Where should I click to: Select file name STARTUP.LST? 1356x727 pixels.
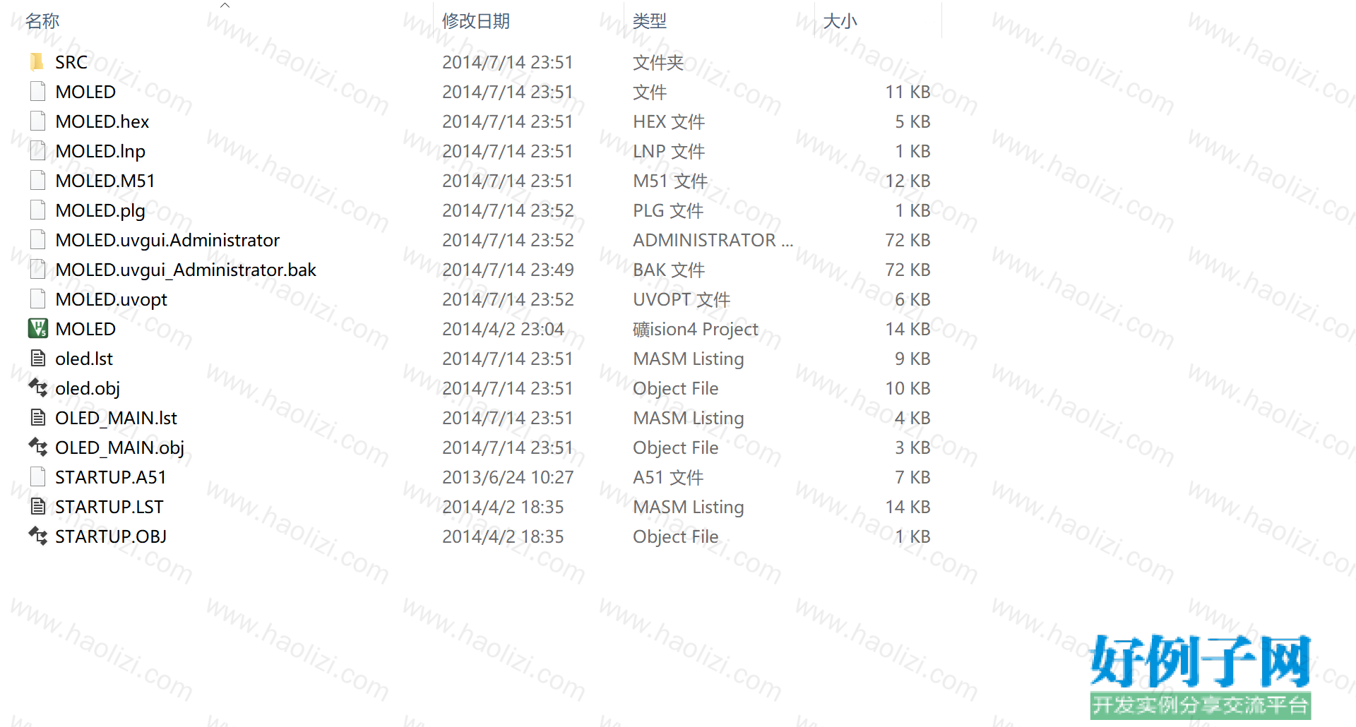pyautogui.click(x=109, y=507)
